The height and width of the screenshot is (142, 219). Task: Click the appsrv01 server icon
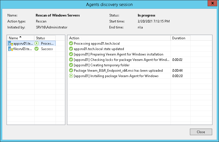11,44
